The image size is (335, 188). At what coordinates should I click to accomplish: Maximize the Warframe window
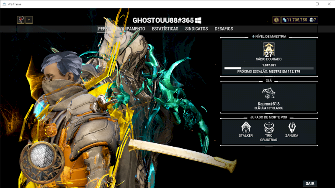(x=317, y=4)
